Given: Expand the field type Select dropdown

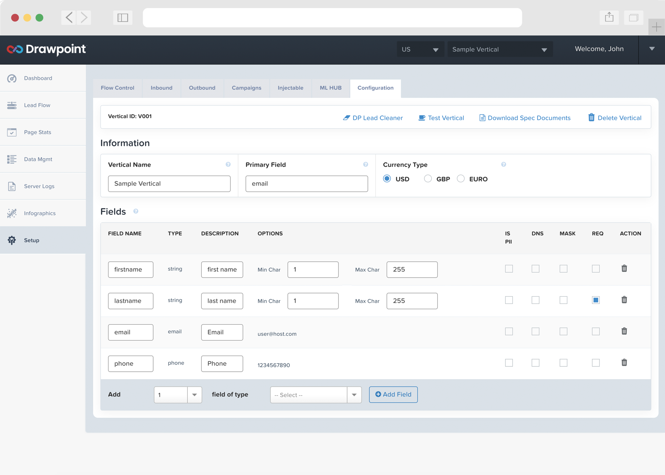Looking at the screenshot, I should point(315,395).
